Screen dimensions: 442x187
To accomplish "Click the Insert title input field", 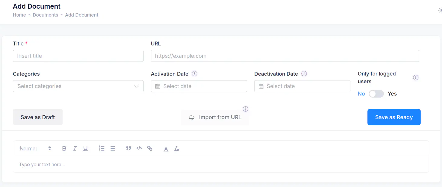I will [x=78, y=56].
